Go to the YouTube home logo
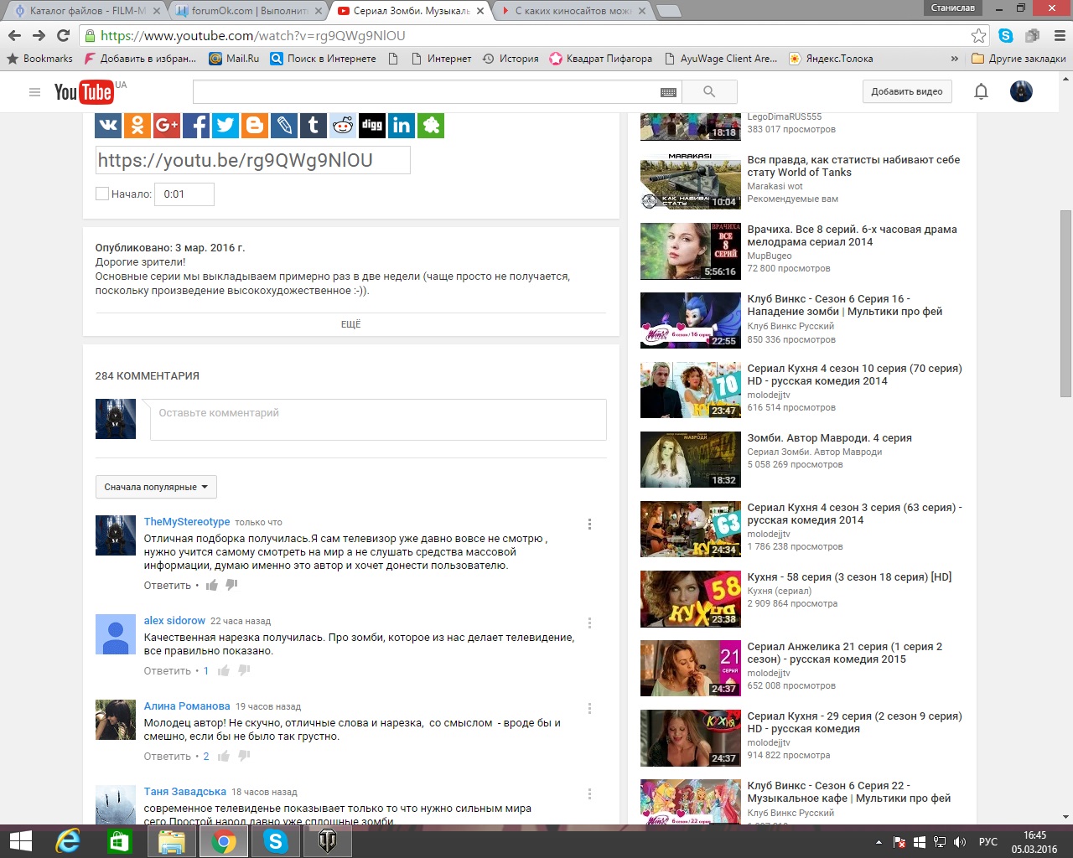The width and height of the screenshot is (1073, 858). [84, 92]
